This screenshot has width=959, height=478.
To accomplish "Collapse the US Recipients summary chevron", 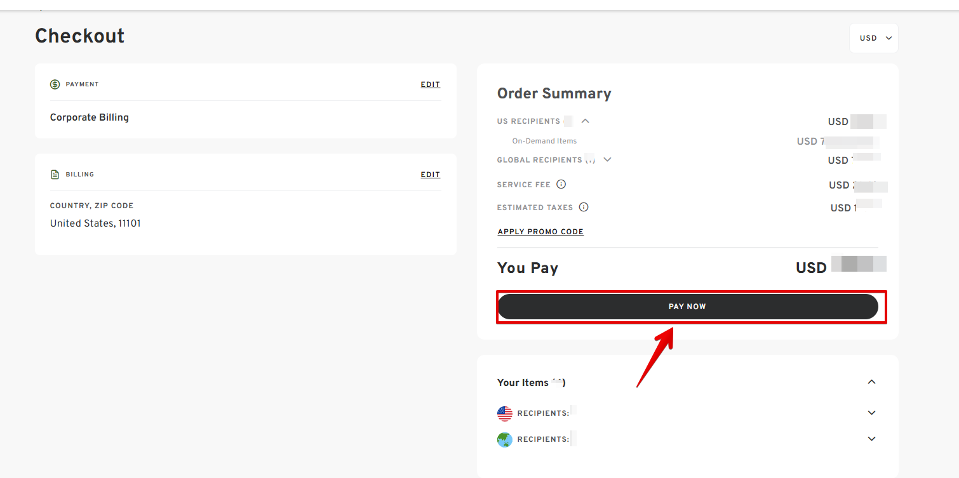I will tap(585, 121).
